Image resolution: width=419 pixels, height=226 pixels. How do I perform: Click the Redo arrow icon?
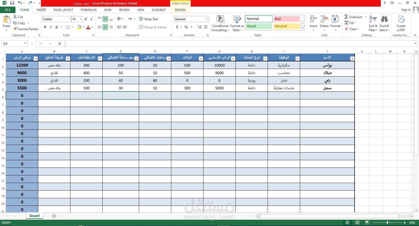coord(30,3)
